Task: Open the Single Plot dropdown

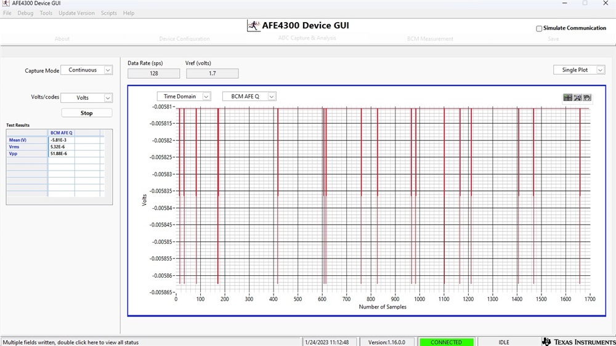Action: pyautogui.click(x=578, y=70)
